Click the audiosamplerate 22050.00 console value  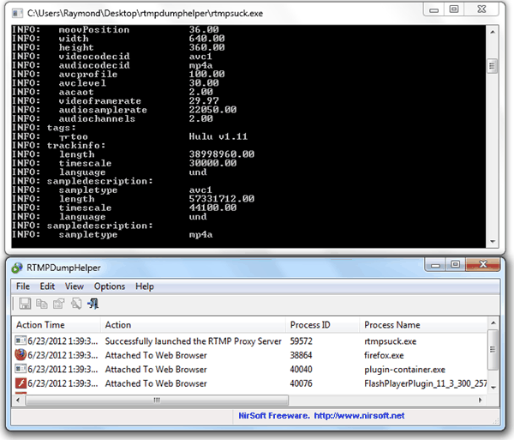212,110
